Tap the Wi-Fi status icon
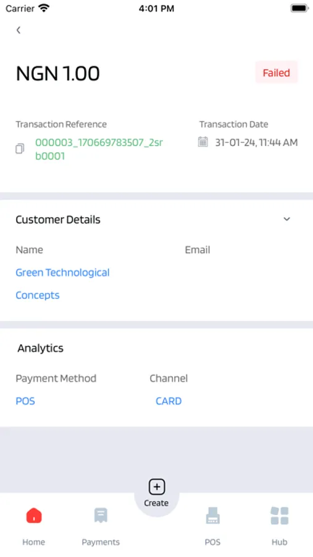Screen dimensions: 313x557 tap(44, 8)
